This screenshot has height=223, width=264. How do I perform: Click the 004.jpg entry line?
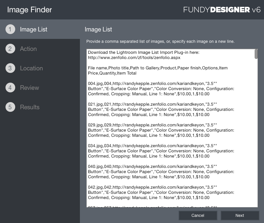152,84
